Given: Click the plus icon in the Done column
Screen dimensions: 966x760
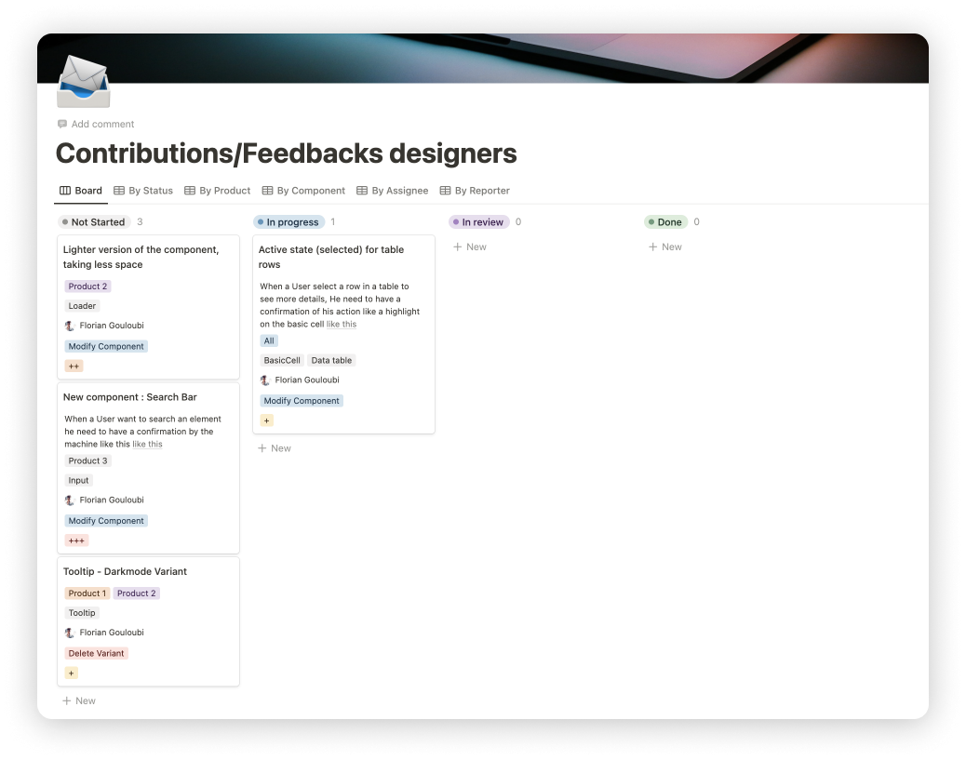Looking at the screenshot, I should click(x=652, y=247).
